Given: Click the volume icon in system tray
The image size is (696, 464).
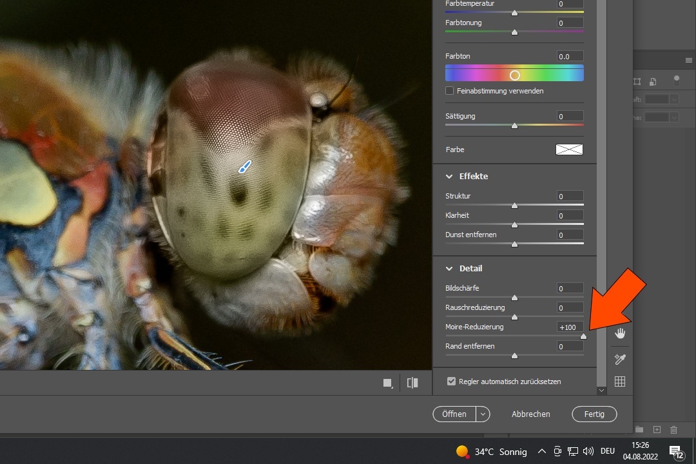Looking at the screenshot, I should (588, 451).
